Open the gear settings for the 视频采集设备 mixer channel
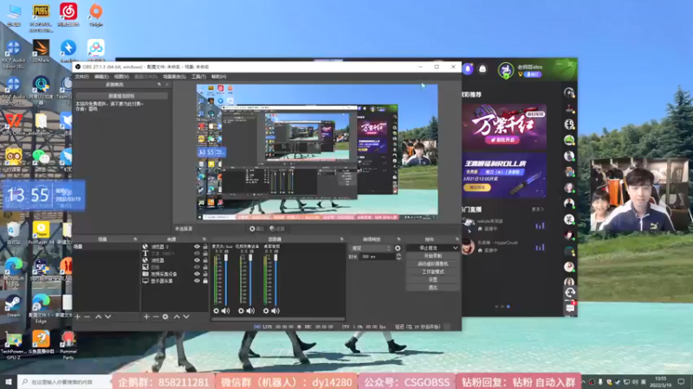Screen dimensions: 693x389 [x=241, y=311]
